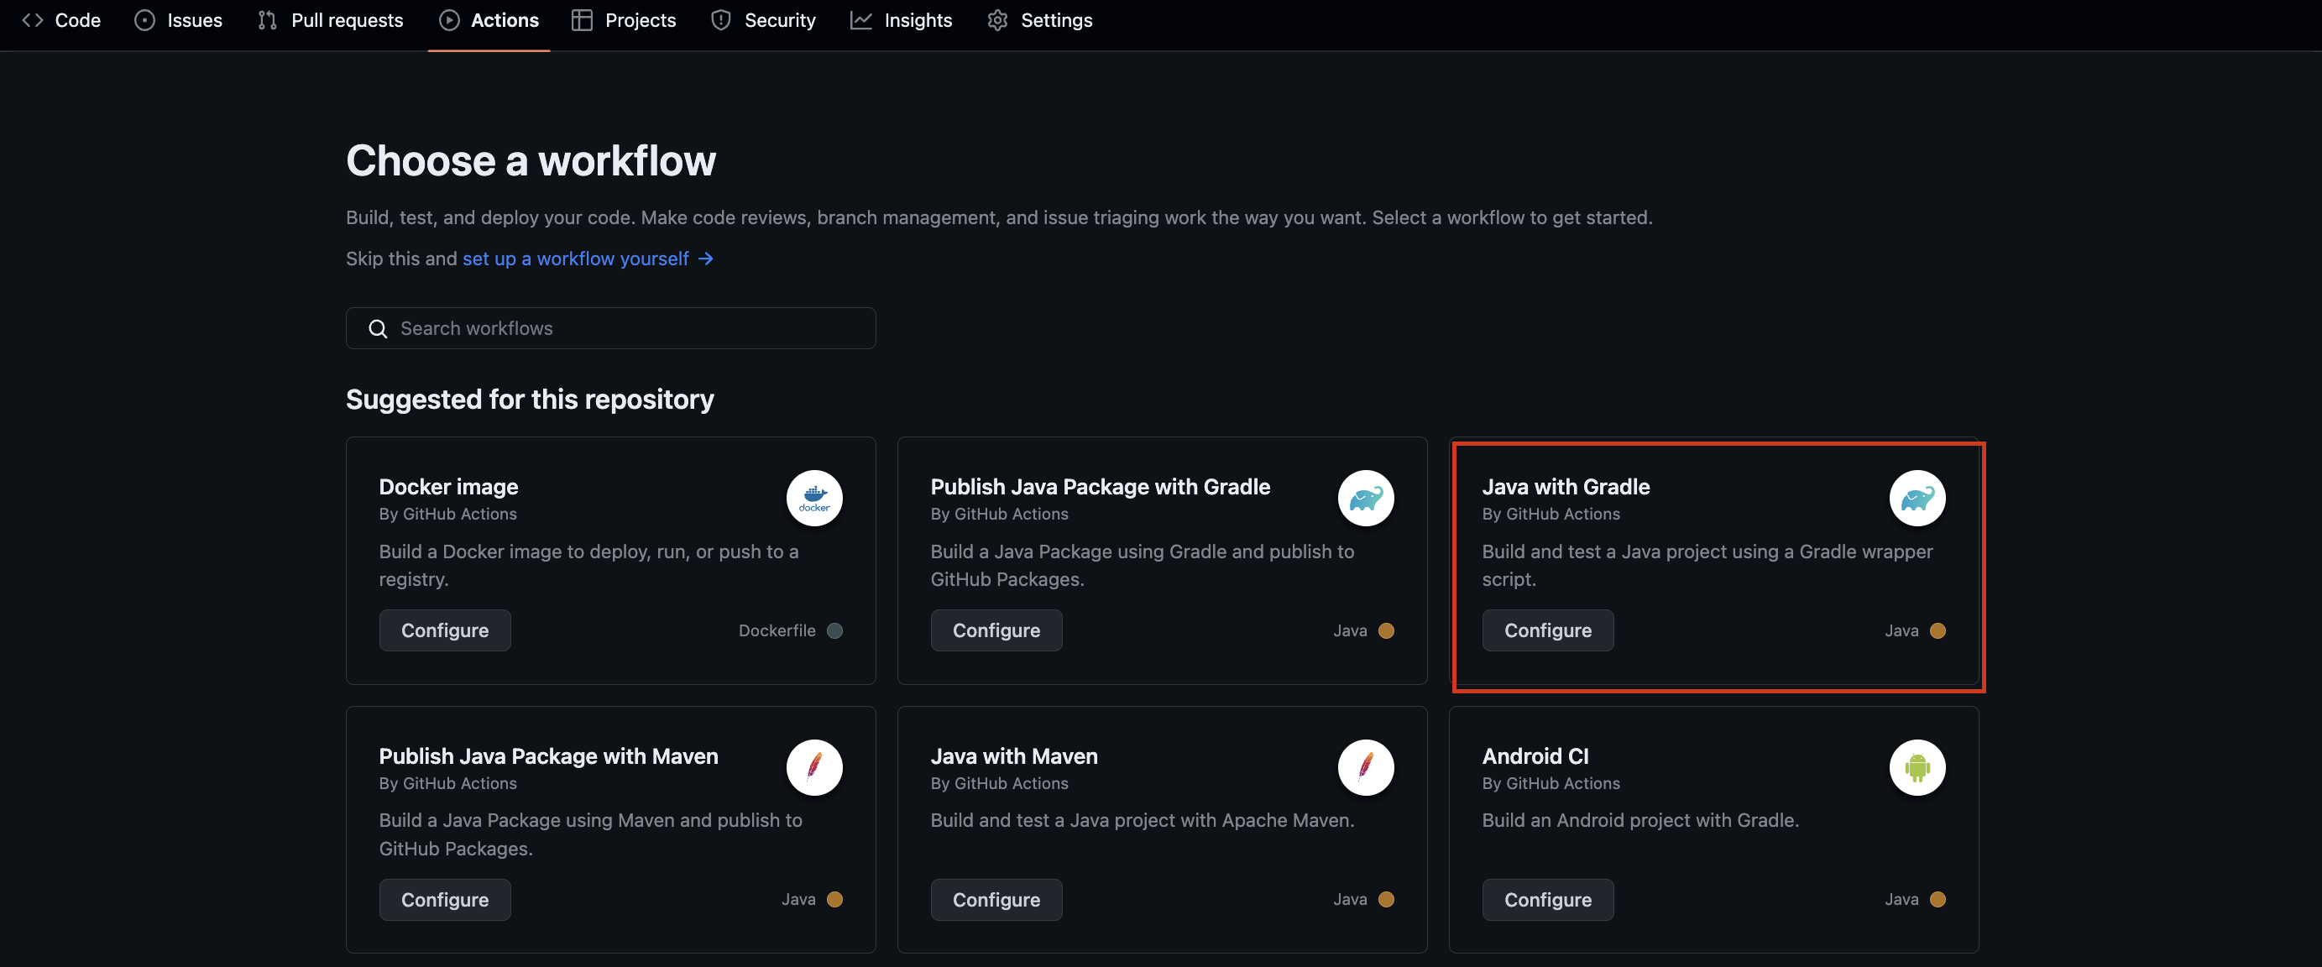
Task: Go to the Insights tab
Action: click(901, 20)
